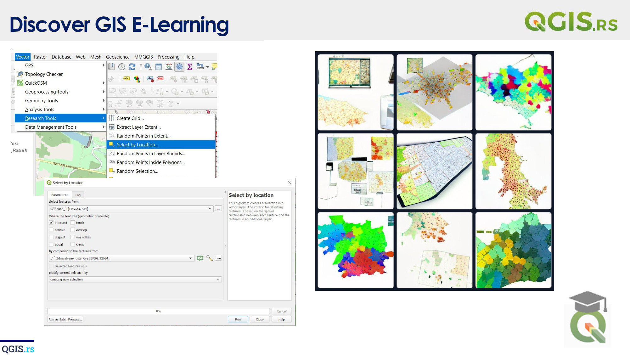
Task: Click browse button beside Zona_1 layer
Action: [218, 208]
